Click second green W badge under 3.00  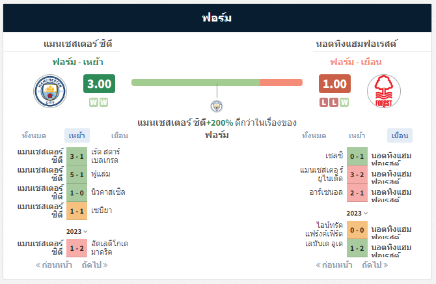coord(103,102)
